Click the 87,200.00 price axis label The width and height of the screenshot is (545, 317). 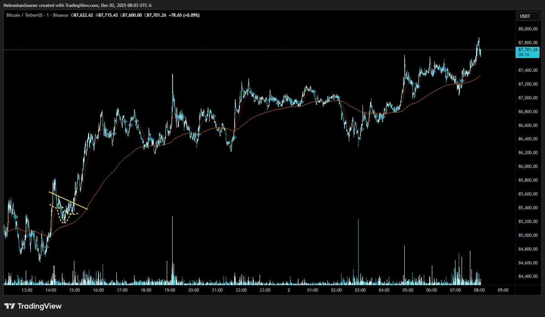click(x=527, y=84)
